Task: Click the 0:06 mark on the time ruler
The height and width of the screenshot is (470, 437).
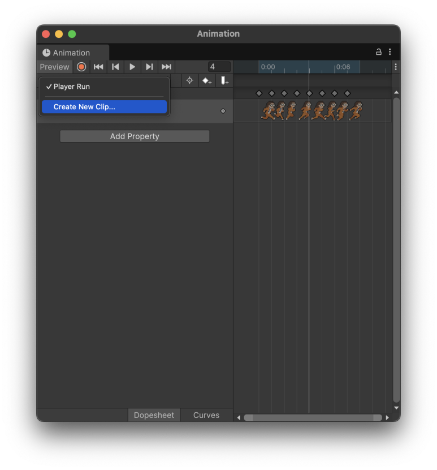Action: tap(343, 67)
